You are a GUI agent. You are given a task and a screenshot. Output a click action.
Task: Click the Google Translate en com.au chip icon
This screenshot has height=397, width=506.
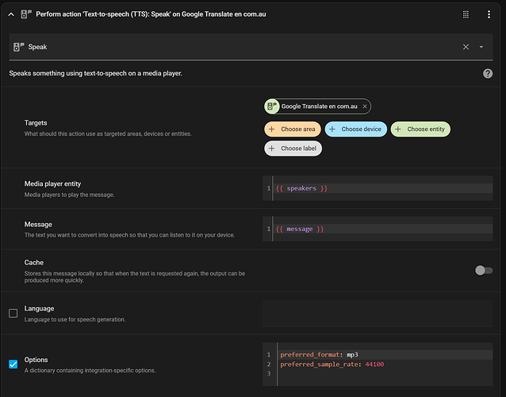click(x=272, y=106)
